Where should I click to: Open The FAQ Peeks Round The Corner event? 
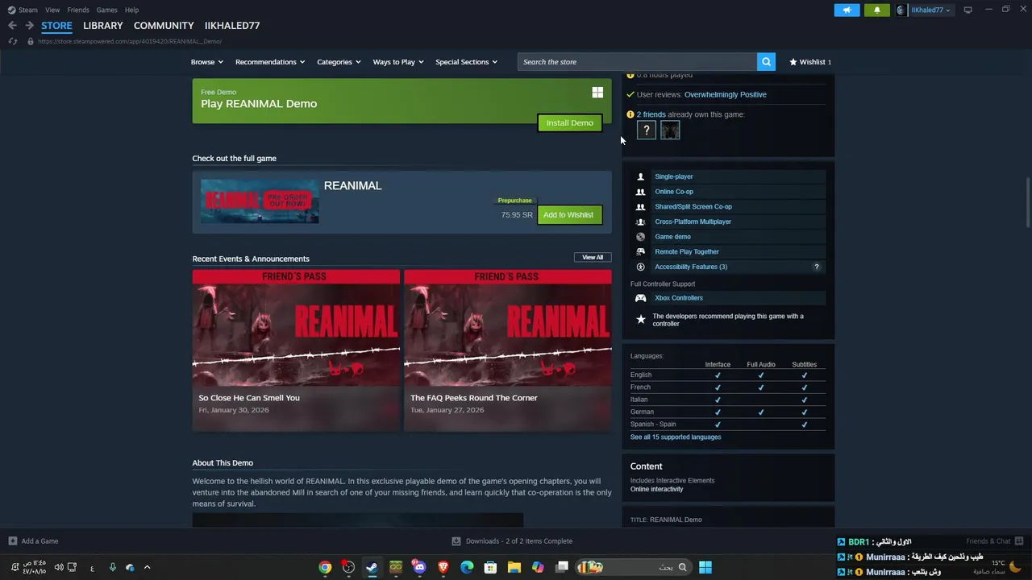click(x=508, y=350)
